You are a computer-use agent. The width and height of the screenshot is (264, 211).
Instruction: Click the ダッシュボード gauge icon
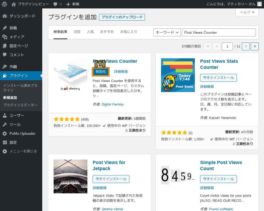point(5,16)
